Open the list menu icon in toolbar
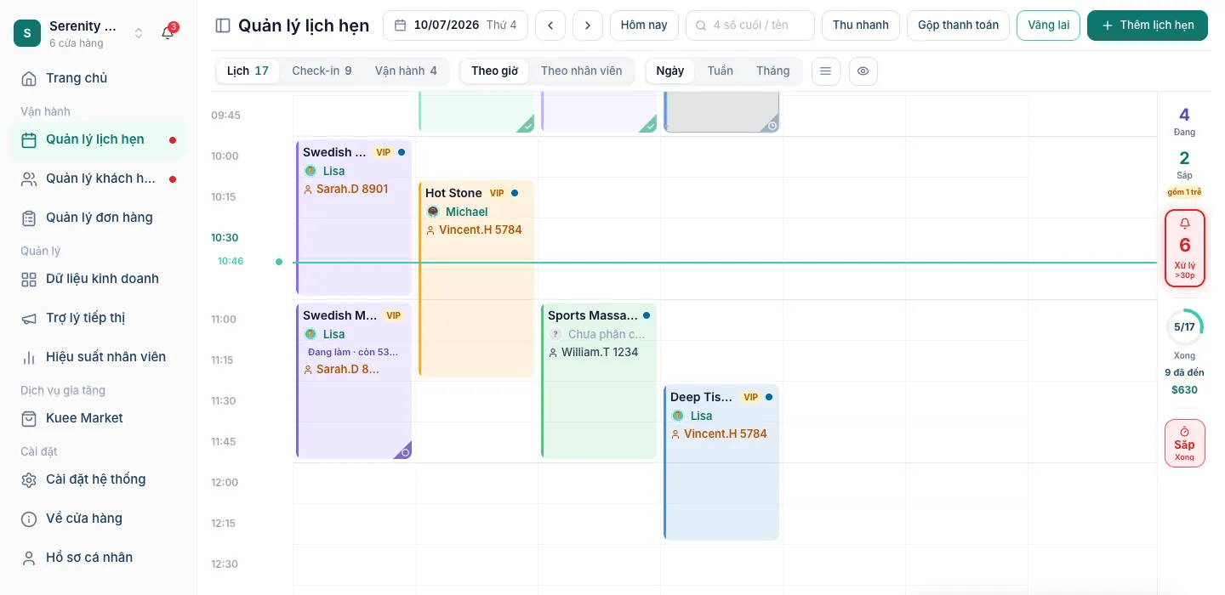Viewport: 1225px width, 595px height. 825,71
